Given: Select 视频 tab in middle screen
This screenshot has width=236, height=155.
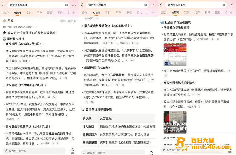Looking at the screenshot, I should click(129, 13).
